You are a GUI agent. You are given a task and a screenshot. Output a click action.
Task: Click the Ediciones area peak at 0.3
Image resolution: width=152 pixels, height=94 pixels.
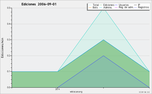click(x=104, y=40)
